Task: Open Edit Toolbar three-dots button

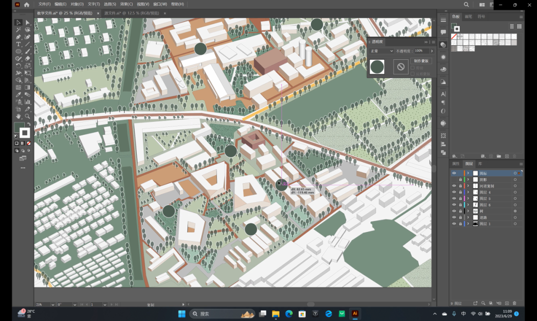Action: [23, 168]
